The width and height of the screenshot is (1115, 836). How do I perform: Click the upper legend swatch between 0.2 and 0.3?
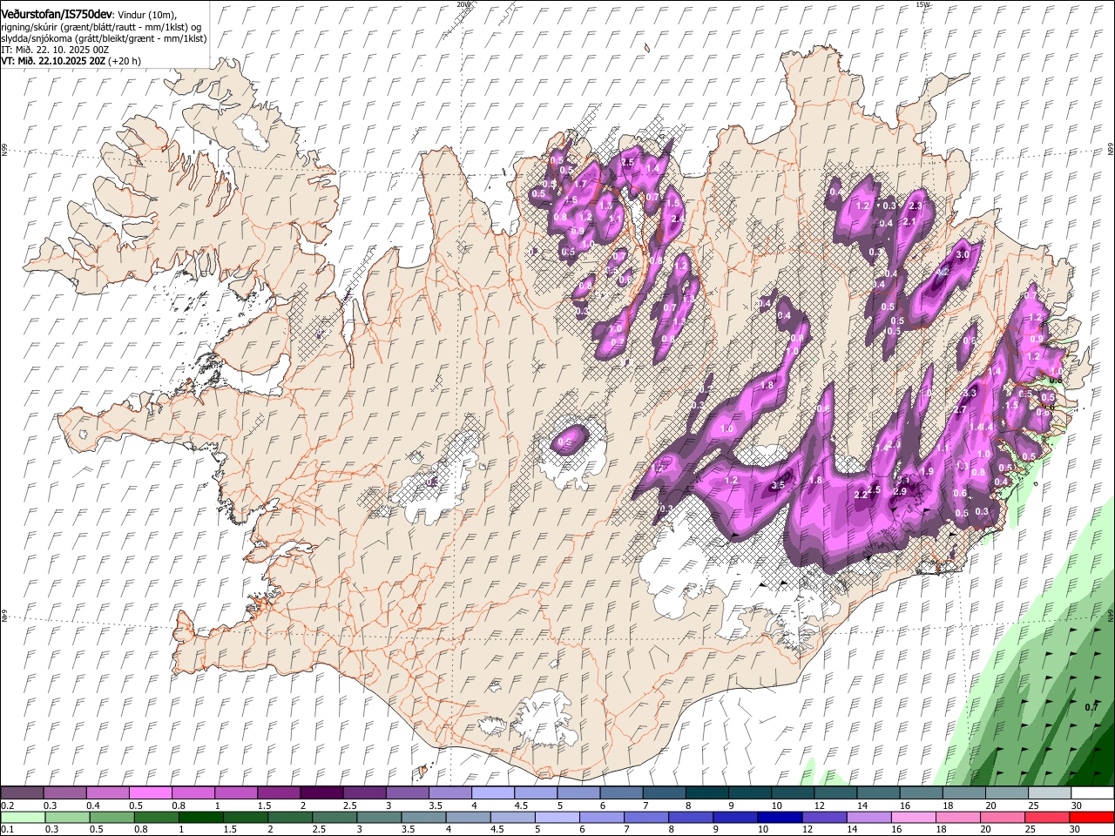pyautogui.click(x=22, y=792)
